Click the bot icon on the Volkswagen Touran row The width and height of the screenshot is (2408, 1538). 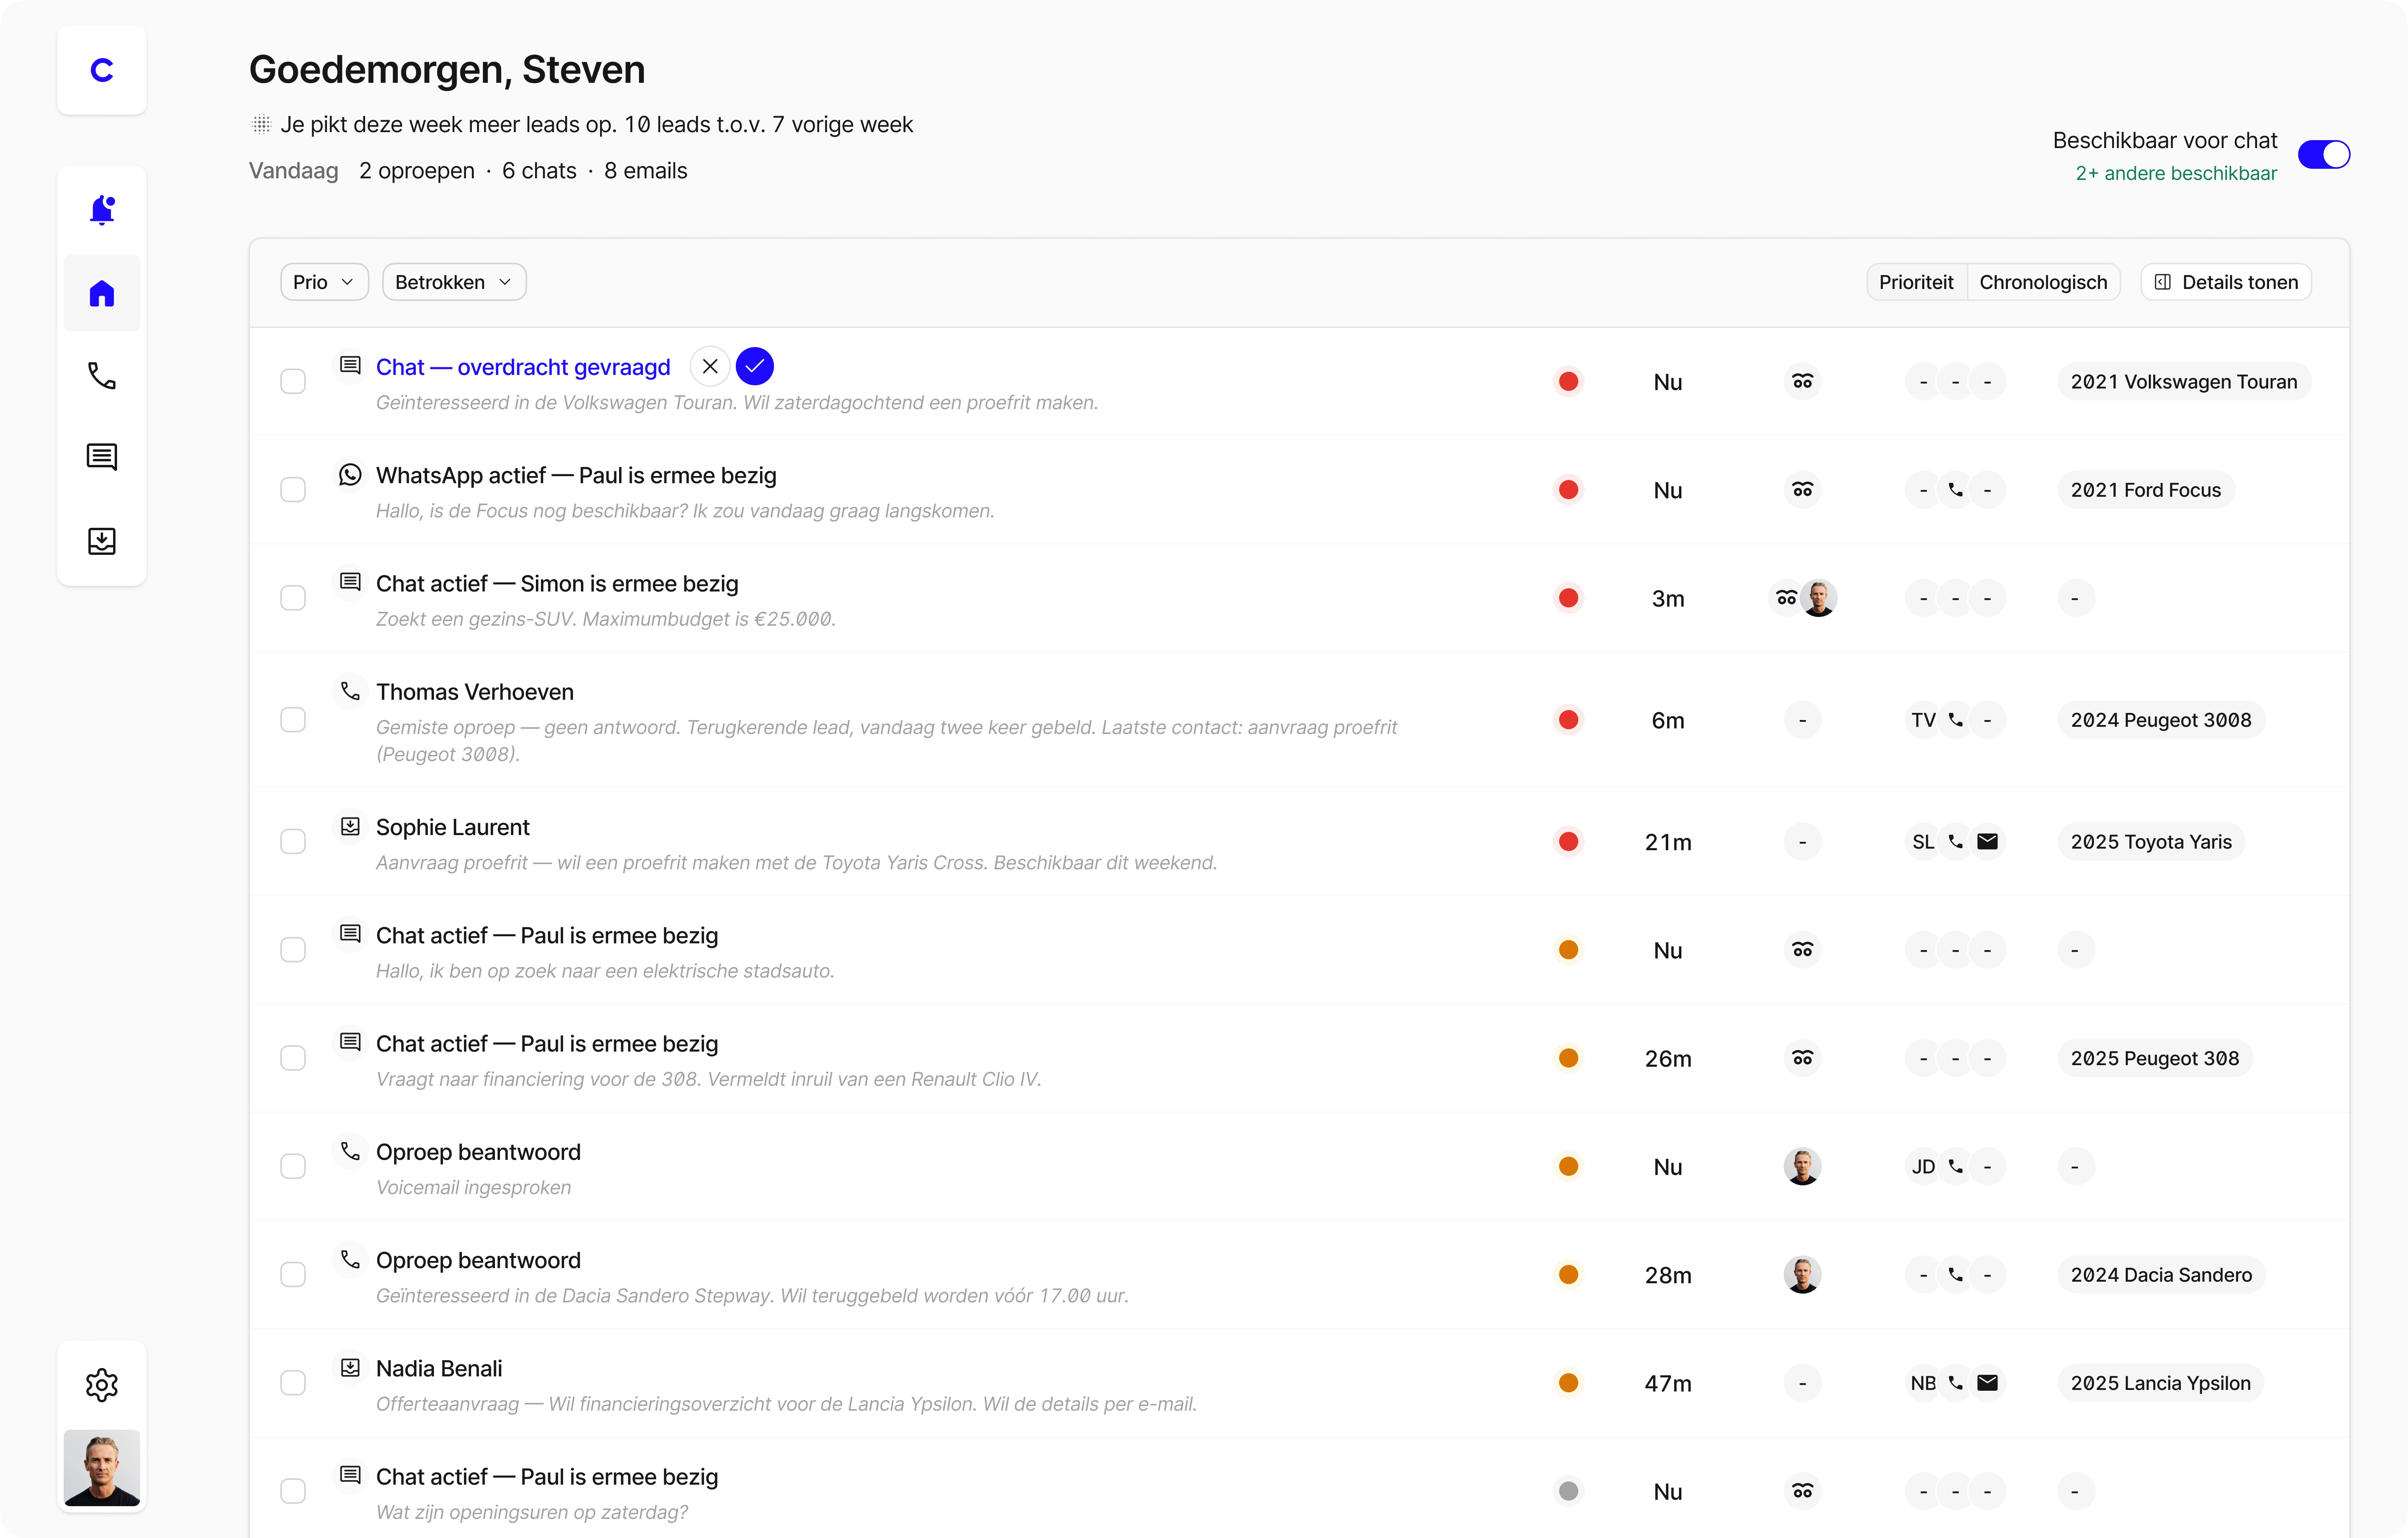(1802, 381)
